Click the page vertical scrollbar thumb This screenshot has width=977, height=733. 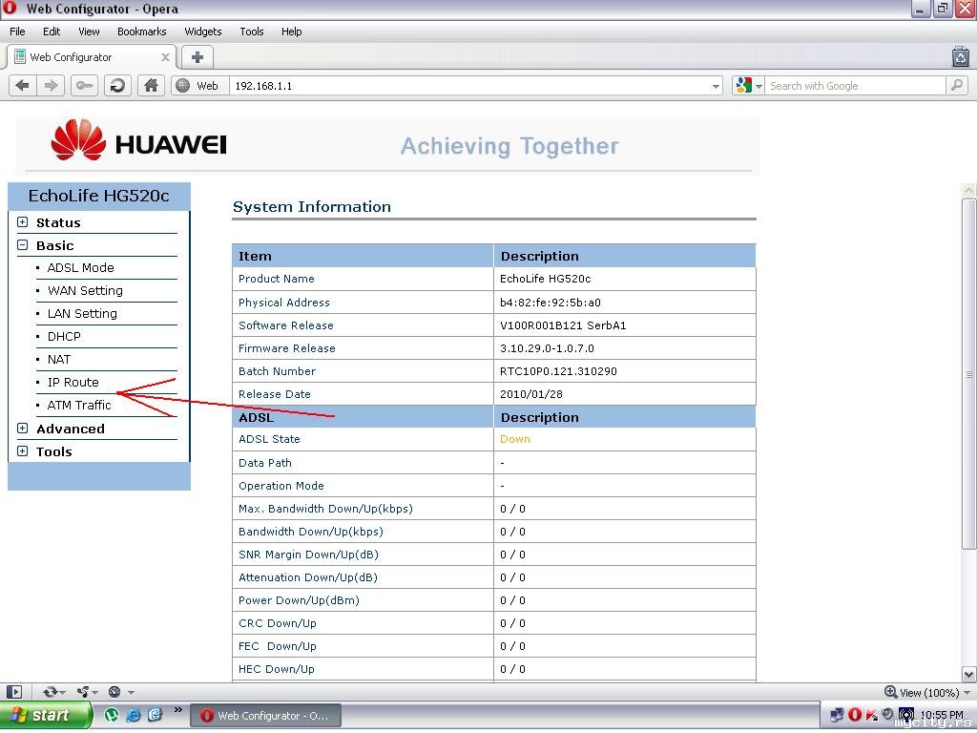click(968, 374)
